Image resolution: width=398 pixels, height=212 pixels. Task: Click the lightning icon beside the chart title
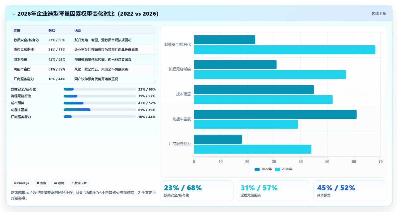coord(13,14)
